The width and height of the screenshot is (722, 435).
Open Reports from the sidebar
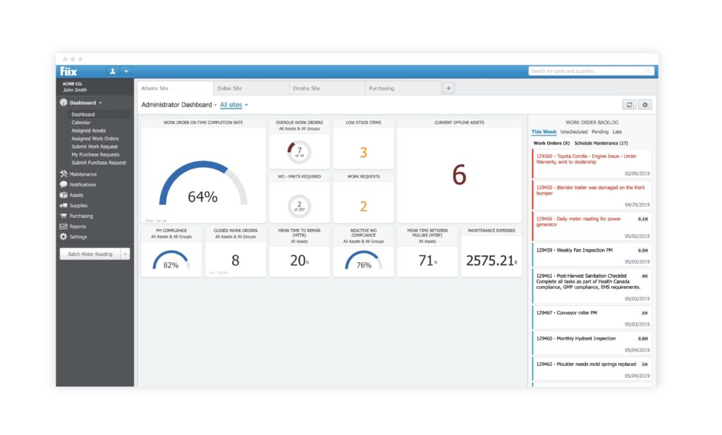(x=78, y=226)
